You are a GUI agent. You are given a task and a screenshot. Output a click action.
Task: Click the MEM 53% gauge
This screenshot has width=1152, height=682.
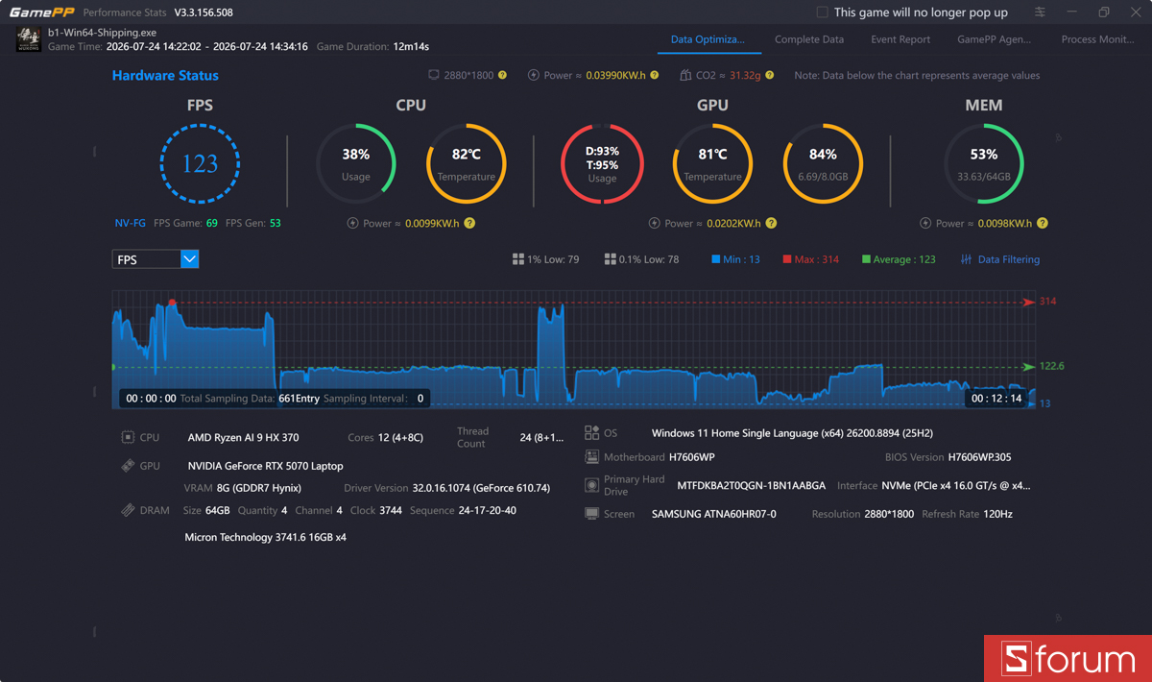984,163
